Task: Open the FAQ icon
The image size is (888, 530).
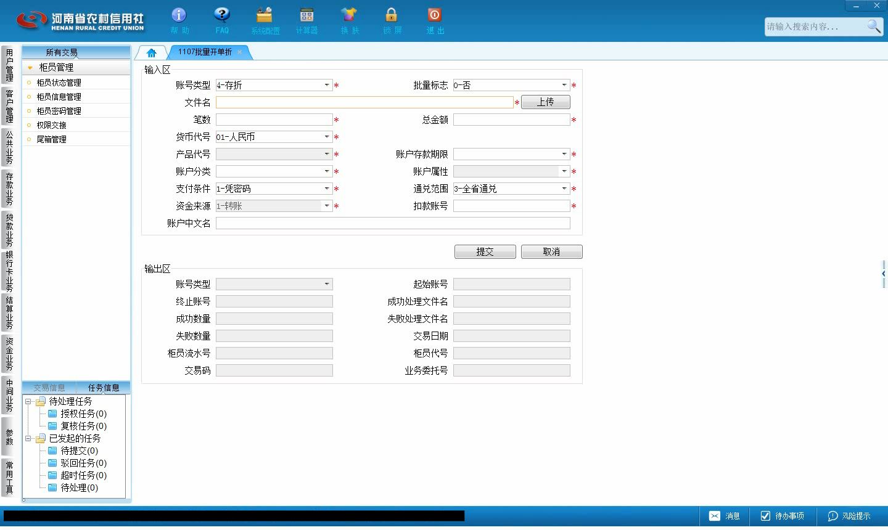Action: pyautogui.click(x=222, y=15)
